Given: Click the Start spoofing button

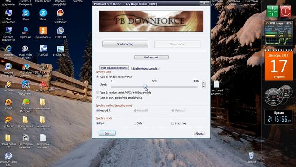Looking at the screenshot, I should pyautogui.click(x=125, y=44).
